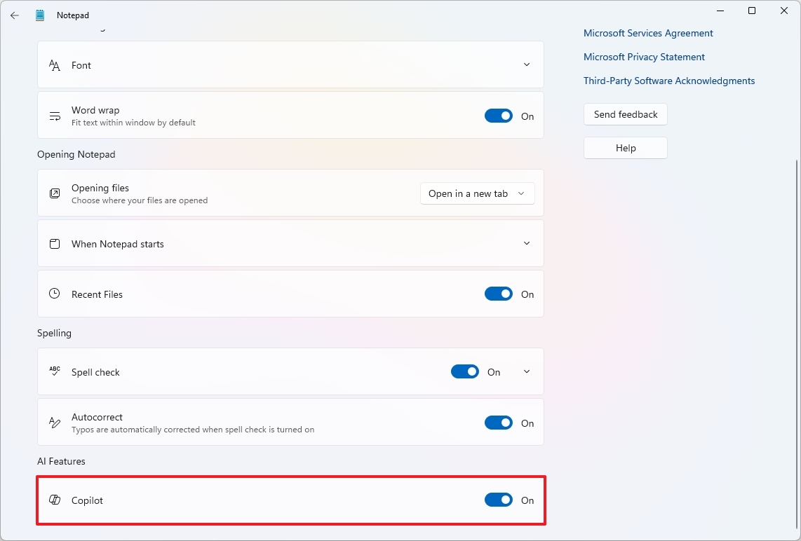The height and width of the screenshot is (541, 801).
Task: Disable the Recent Files toggle
Action: 499,294
